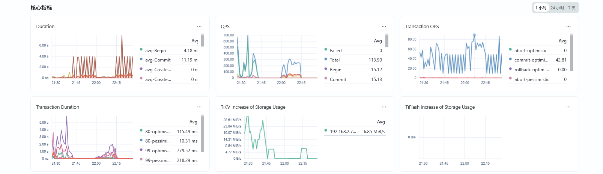This screenshot has height=174, width=603.
Task: Sort Transaction Duration legend by Avg
Action: (x=193, y=122)
